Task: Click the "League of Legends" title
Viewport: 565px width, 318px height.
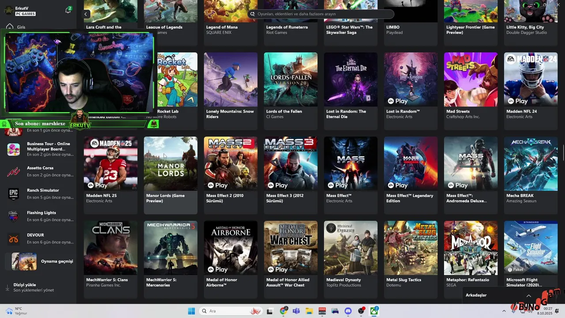Action: [x=164, y=27]
